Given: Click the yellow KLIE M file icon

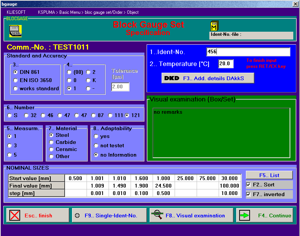Looking at the screenshot, I should coord(214,26).
